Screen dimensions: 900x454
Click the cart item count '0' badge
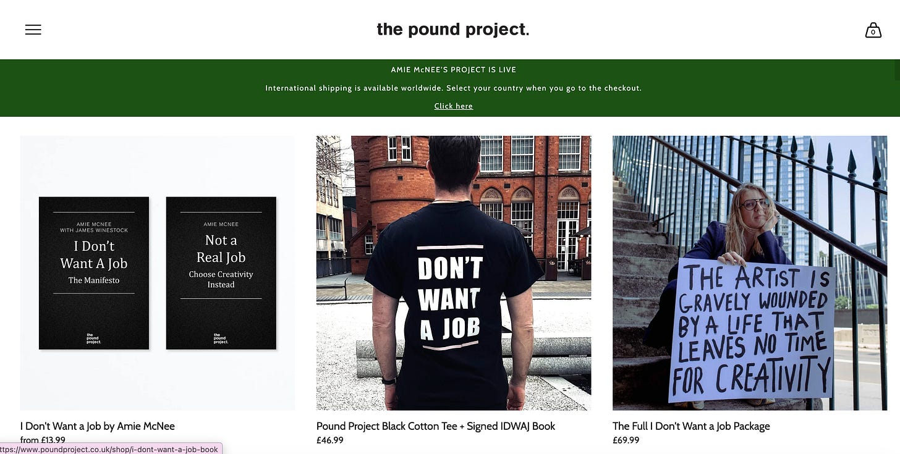pos(873,32)
